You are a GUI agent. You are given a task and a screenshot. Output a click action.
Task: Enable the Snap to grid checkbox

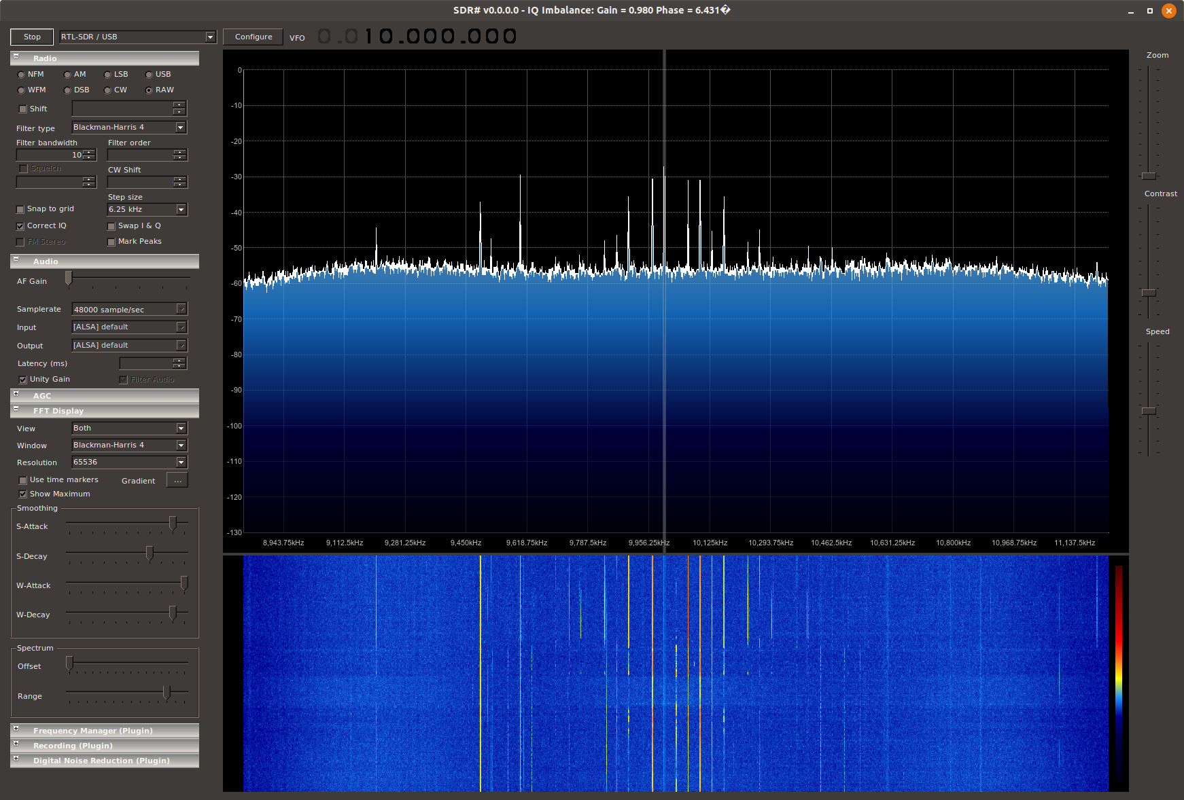[21, 209]
